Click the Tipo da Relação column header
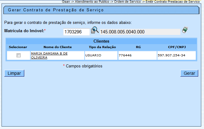This screenshot has width=204, height=129. (102, 47)
